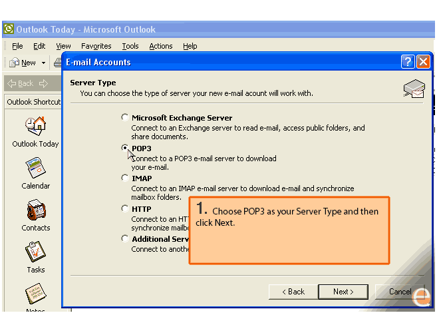The width and height of the screenshot is (437, 333).
Task: Open the Tasks shortcut icon
Action: tap(35, 252)
